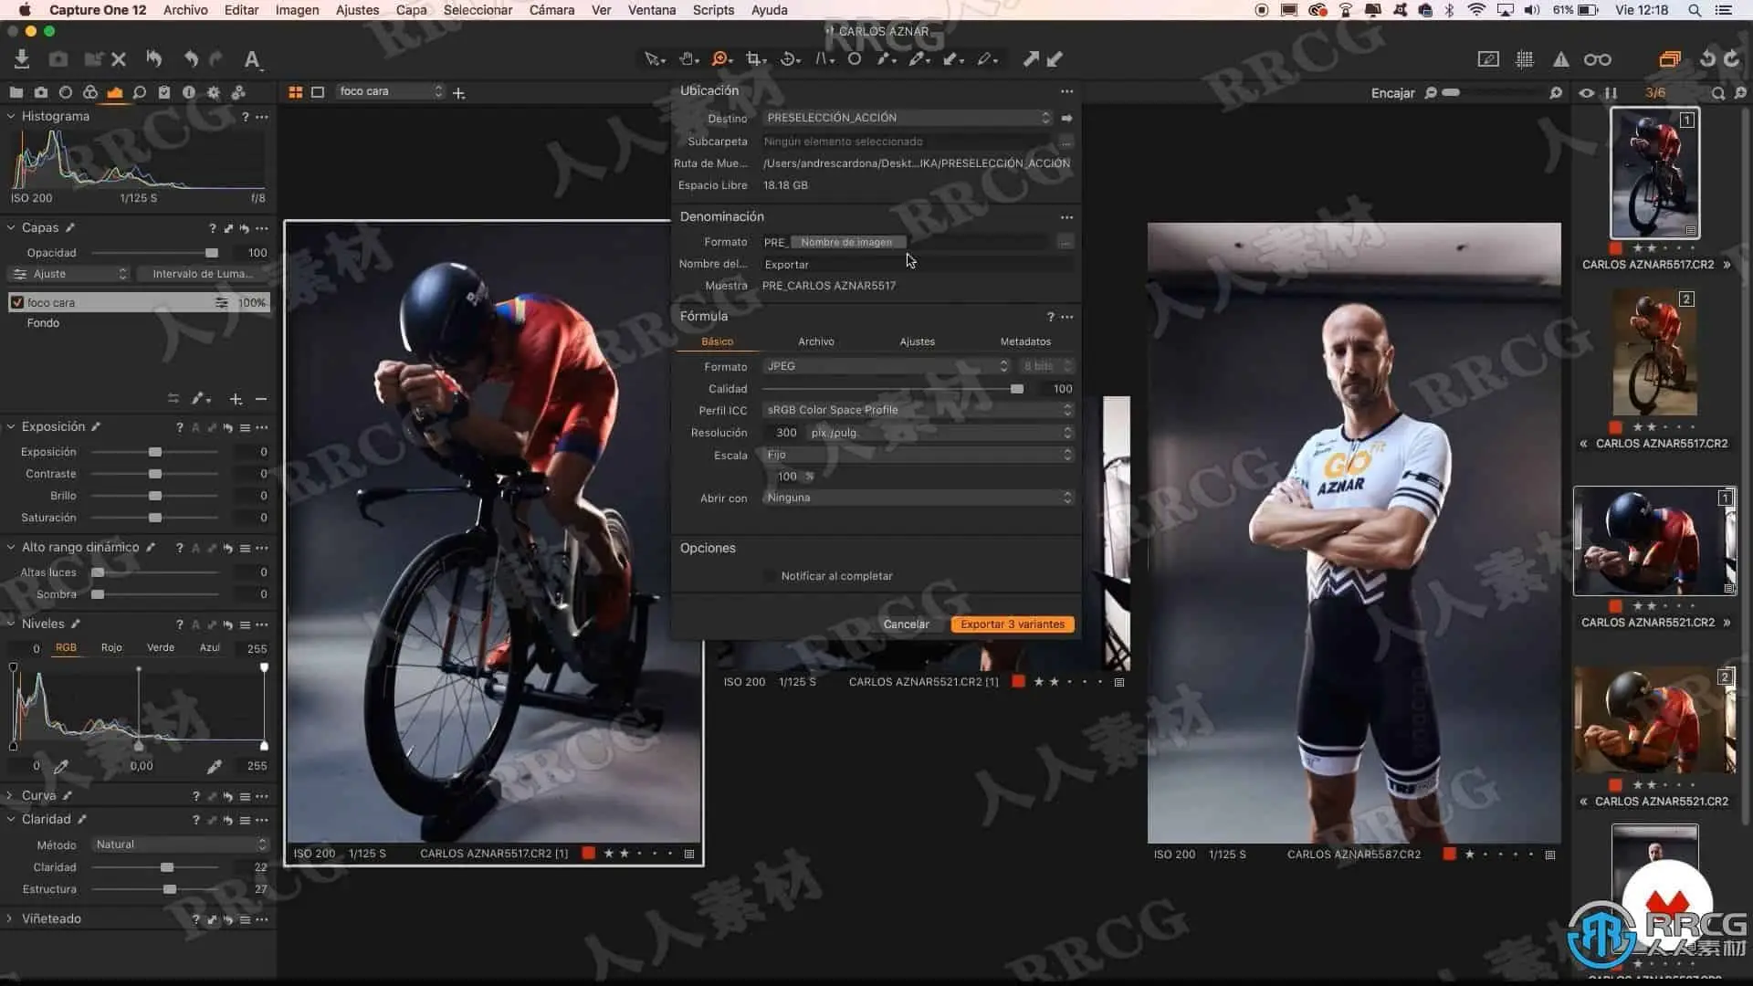Click the Cancelar button
1753x986 pixels.
906,624
